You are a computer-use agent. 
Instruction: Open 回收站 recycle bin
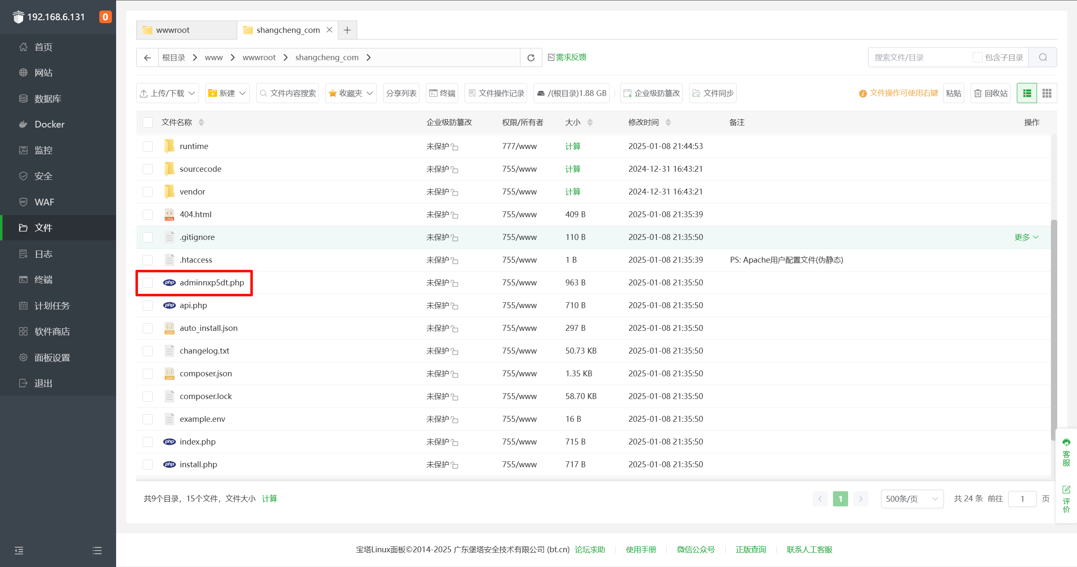click(991, 93)
